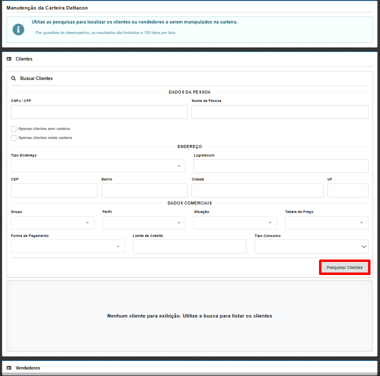
Task: Open the Vendedores section header
Action: click(28, 367)
